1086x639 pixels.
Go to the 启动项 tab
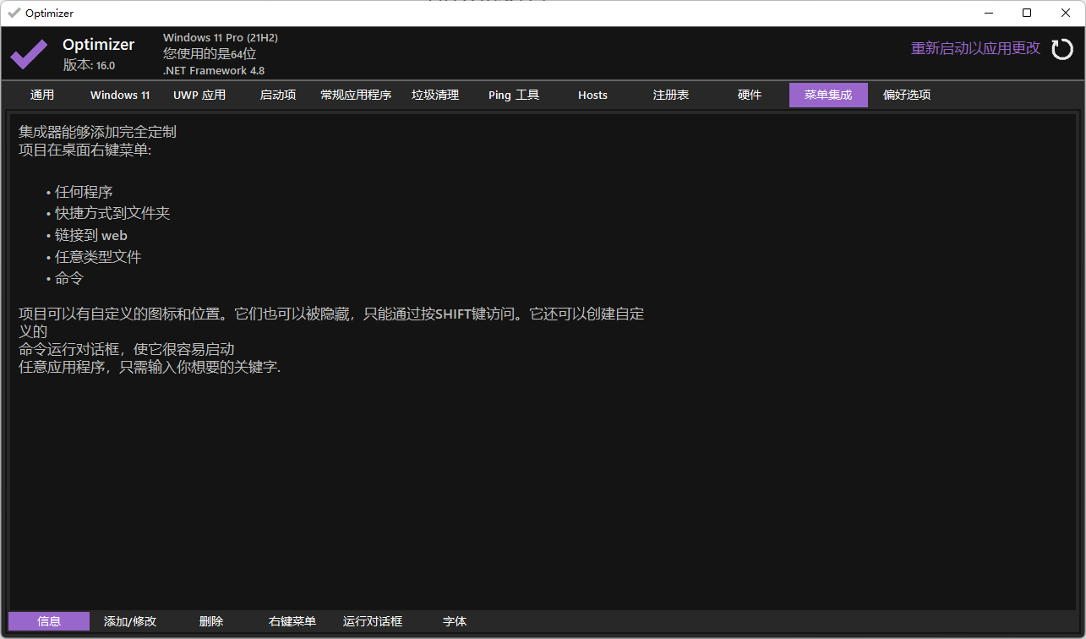pos(278,95)
